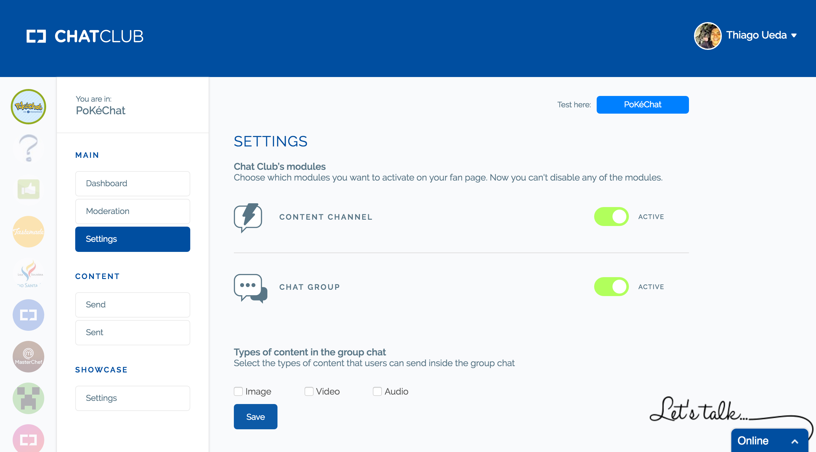Select the PokéChat page icon in sidebar
Image resolution: width=816 pixels, height=452 pixels.
coord(28,107)
